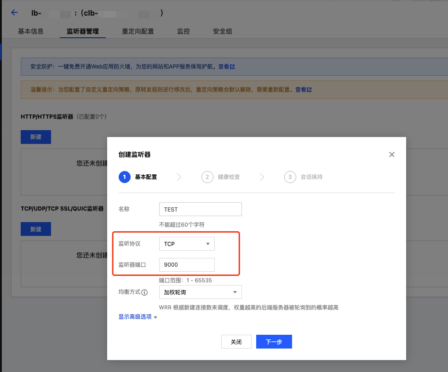This screenshot has height=372, width=448.
Task: Open 查看 link in 安全防护 notice
Action: coord(224,67)
